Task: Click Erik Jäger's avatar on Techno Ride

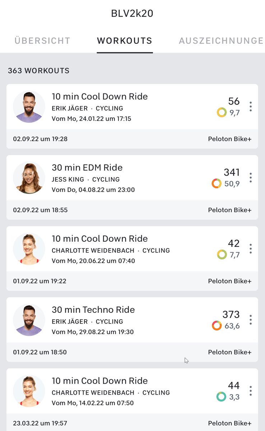Action: [29, 320]
